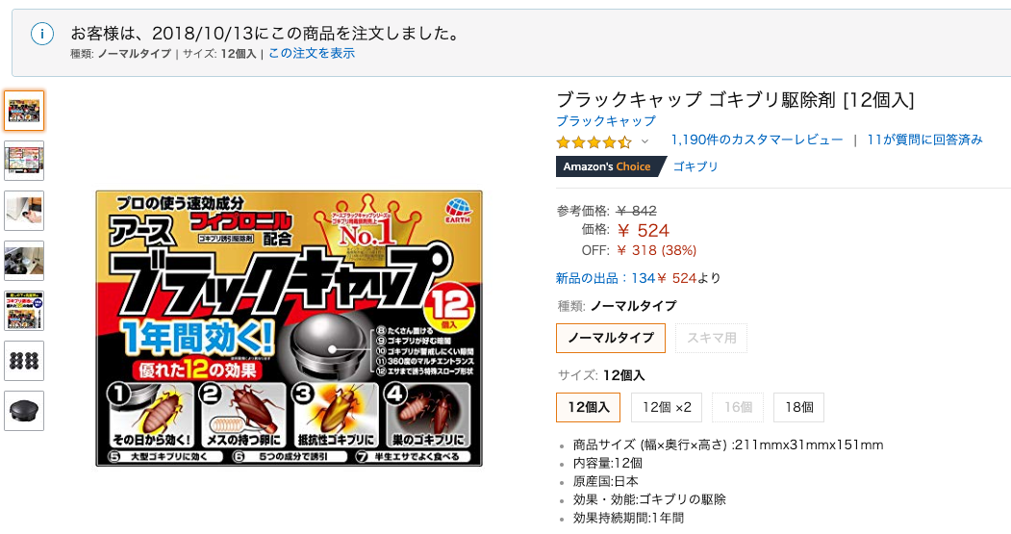Open the 11が質問に回答済み link
The height and width of the screenshot is (534, 1011).
(924, 140)
